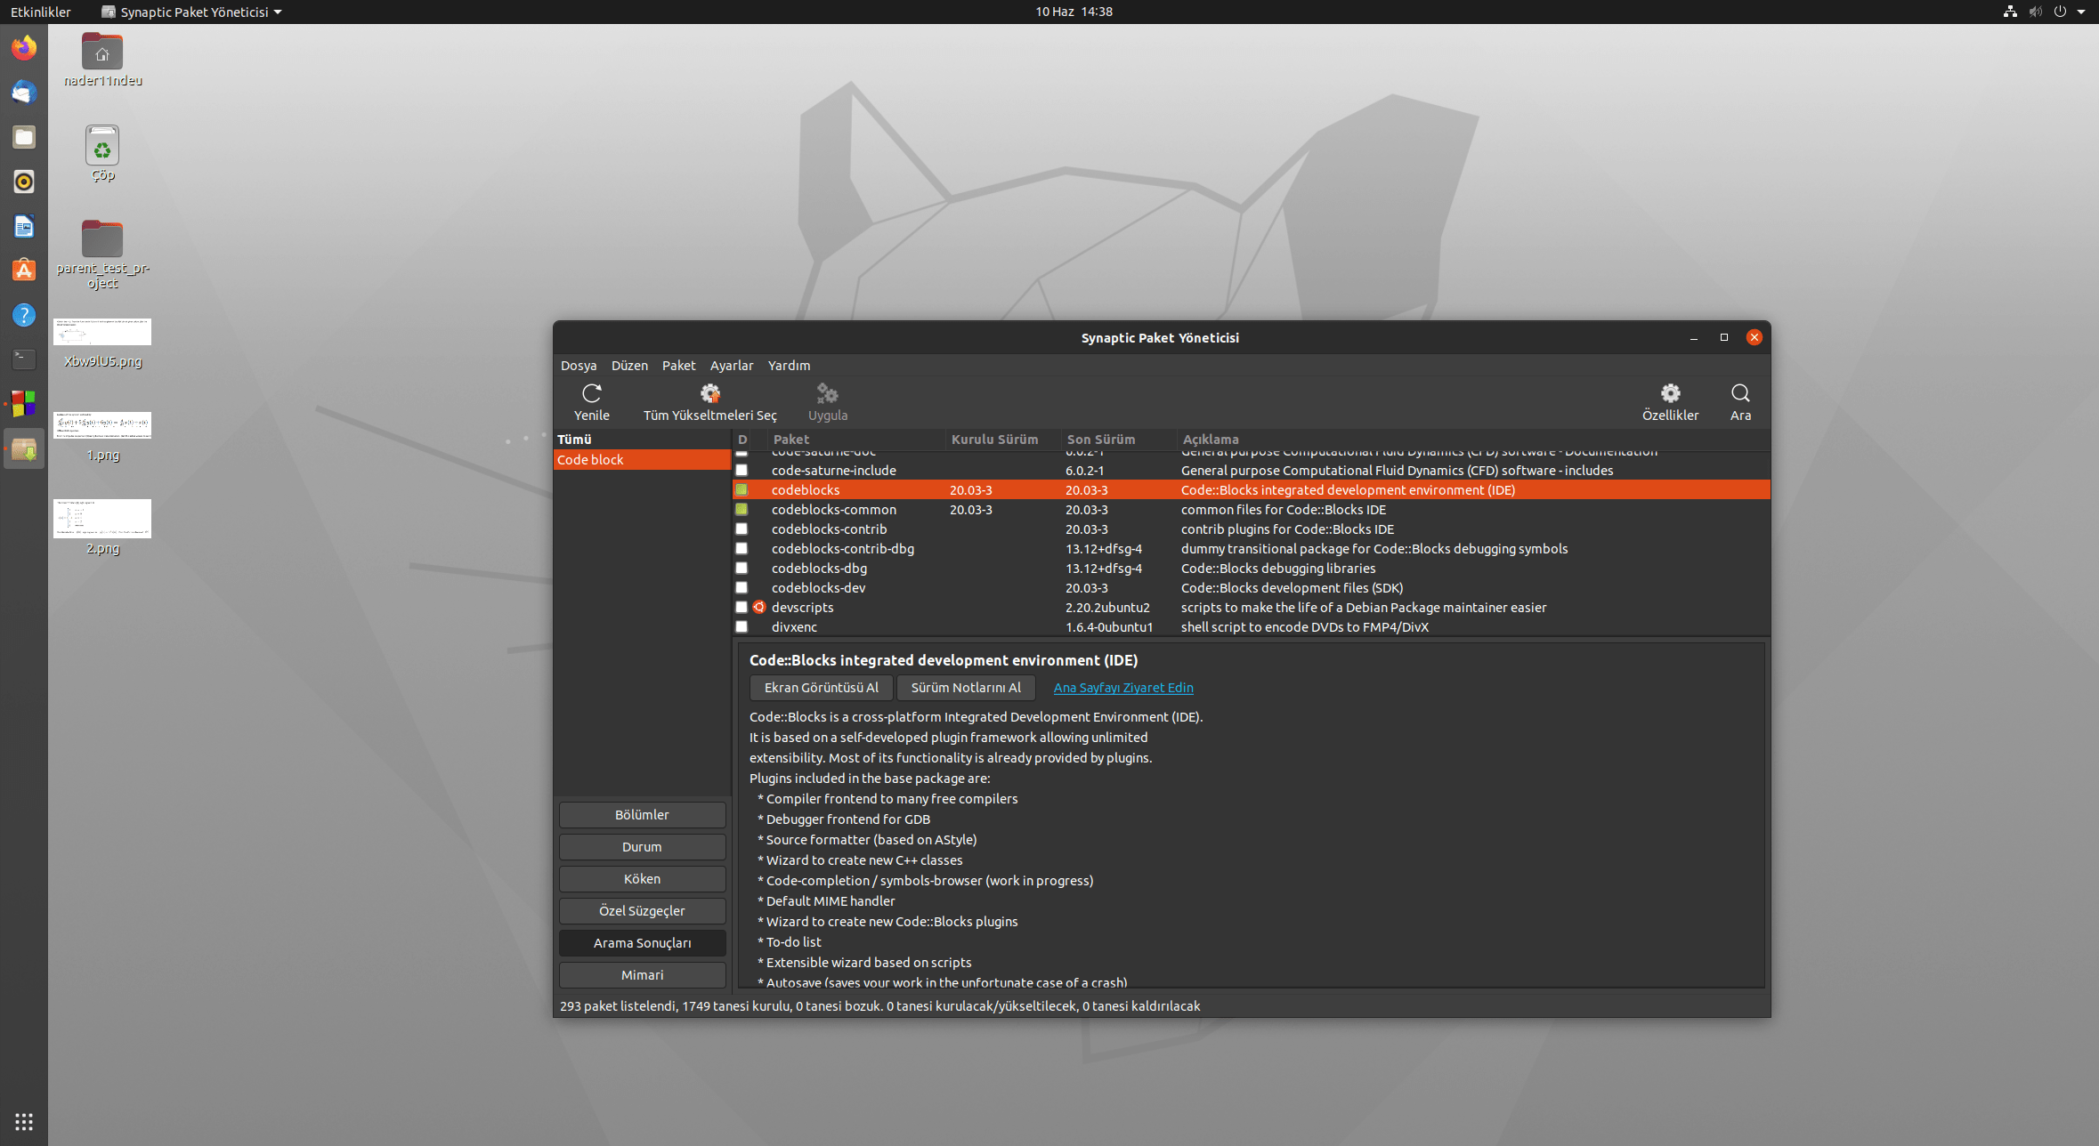Click the Köken filter button
This screenshot has width=2099, height=1146.
tap(642, 879)
